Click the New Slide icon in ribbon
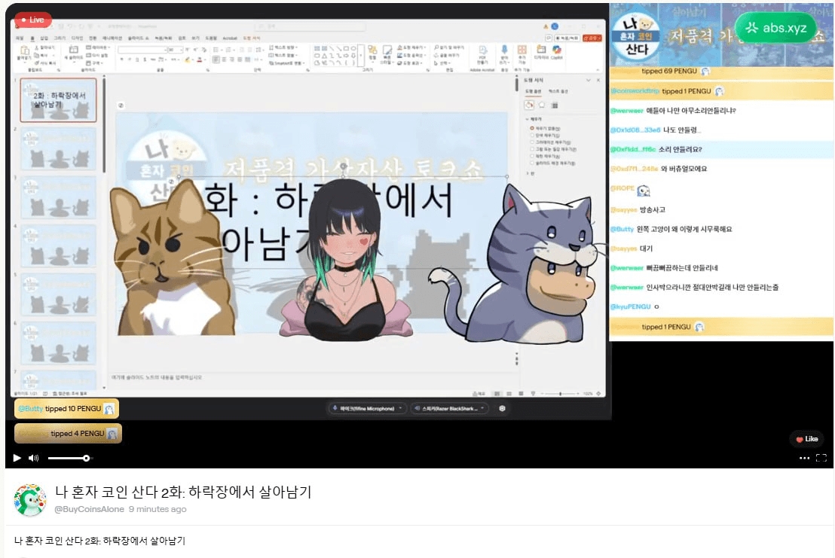 tap(74, 50)
